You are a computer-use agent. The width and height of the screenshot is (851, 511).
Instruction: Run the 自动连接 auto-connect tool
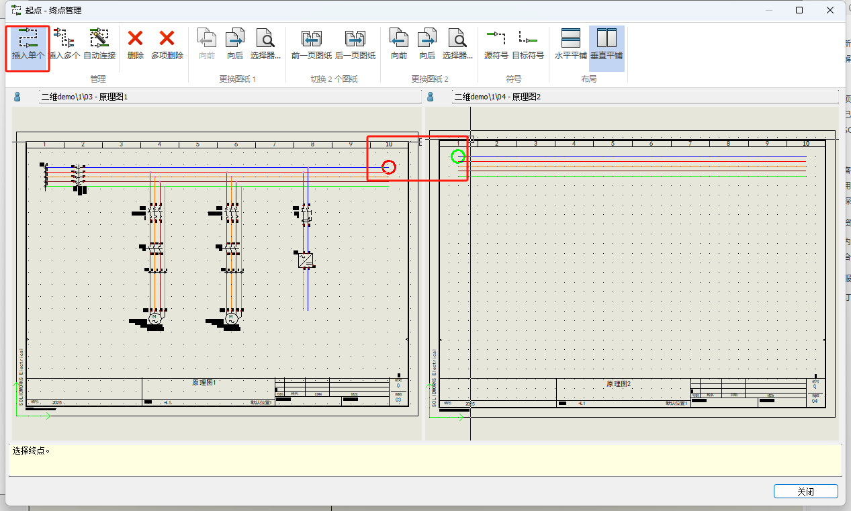(x=99, y=44)
